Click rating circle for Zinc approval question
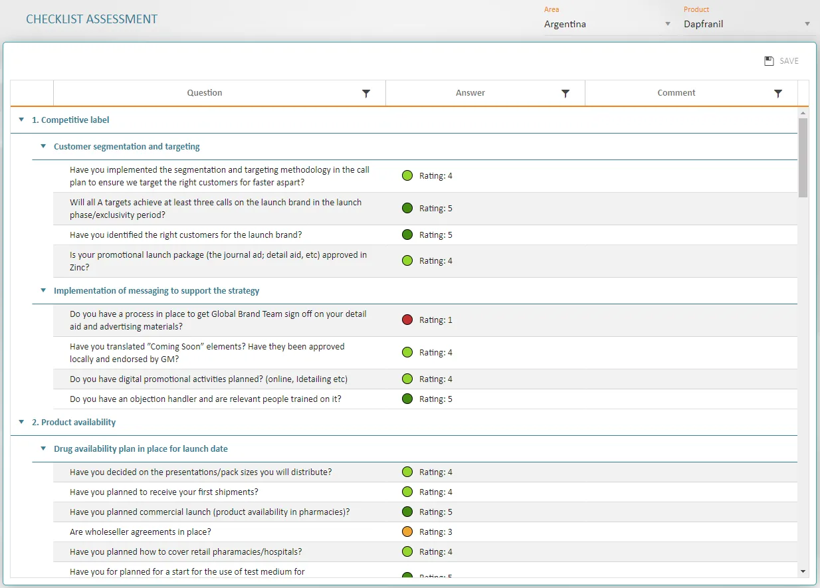The width and height of the screenshot is (820, 588). (407, 261)
